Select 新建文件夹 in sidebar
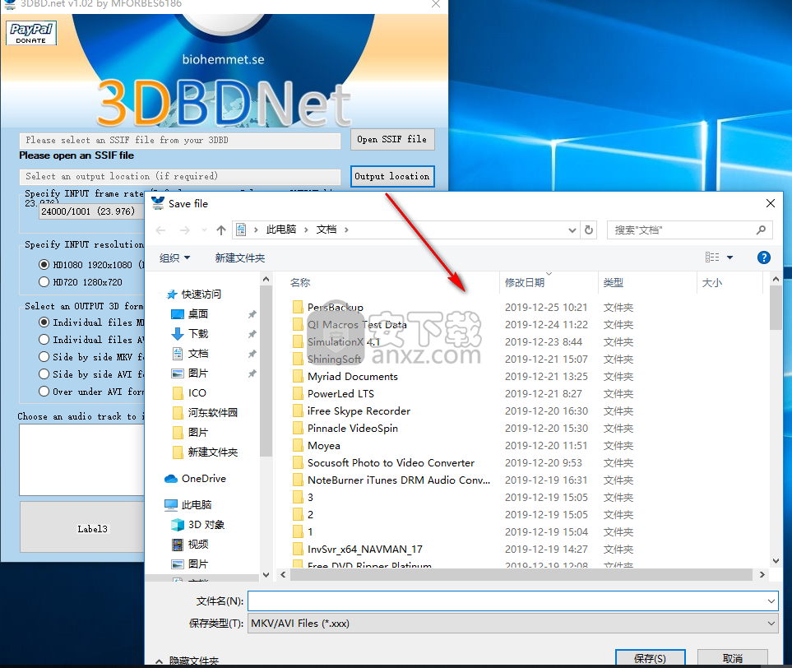This screenshot has height=668, width=792. pyautogui.click(x=213, y=452)
